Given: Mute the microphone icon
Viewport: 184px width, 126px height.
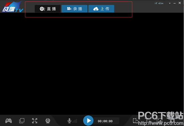Looking at the screenshot, I should [69, 121].
